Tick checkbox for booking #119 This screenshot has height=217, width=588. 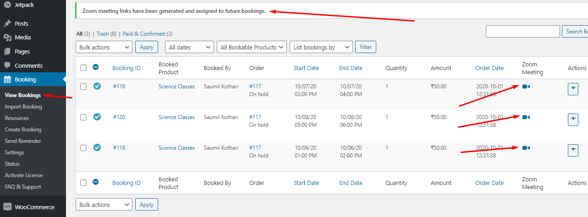[83, 87]
